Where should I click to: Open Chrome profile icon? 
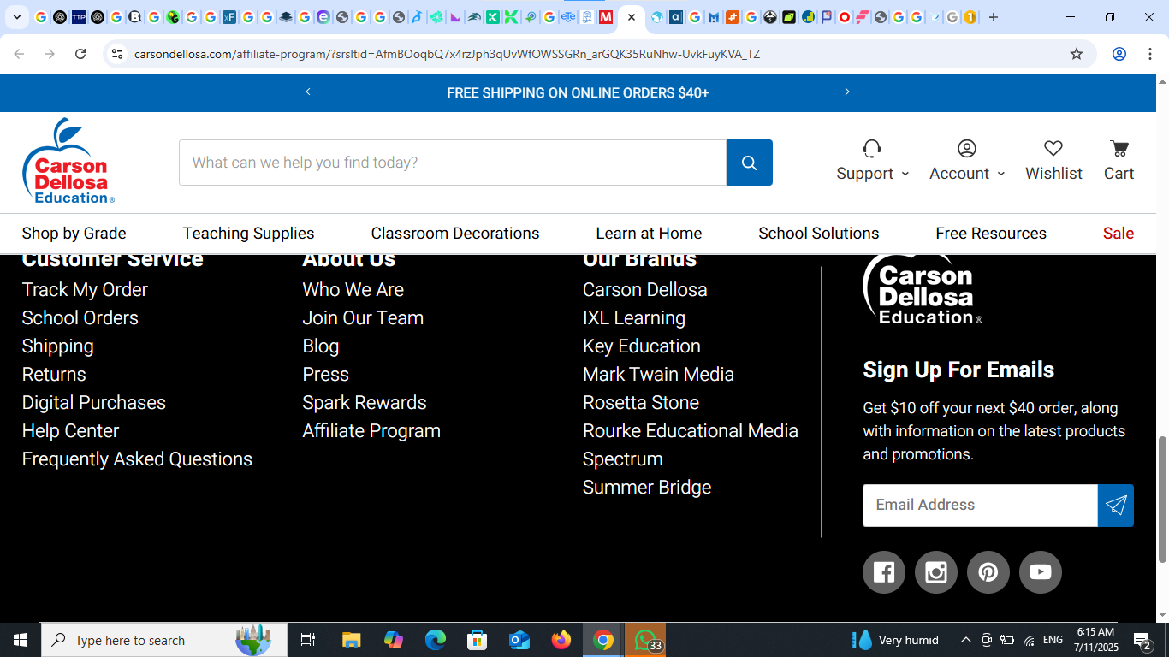tap(1119, 54)
